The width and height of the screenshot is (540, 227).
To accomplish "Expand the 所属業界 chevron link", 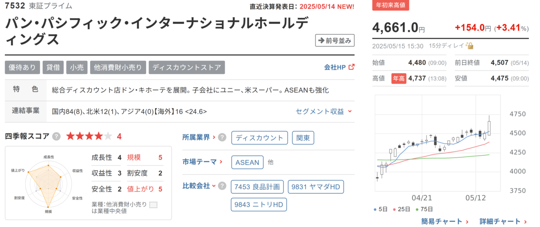I will click(x=199, y=138).
